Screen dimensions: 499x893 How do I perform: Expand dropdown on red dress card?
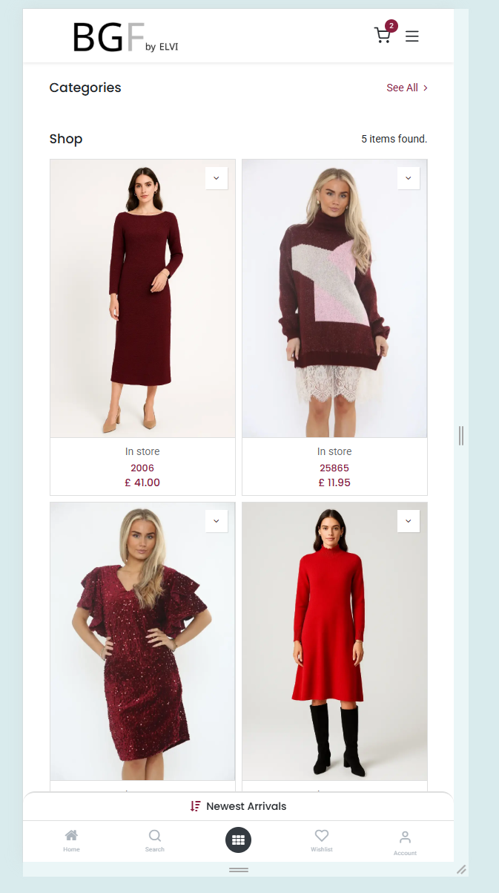click(x=409, y=521)
